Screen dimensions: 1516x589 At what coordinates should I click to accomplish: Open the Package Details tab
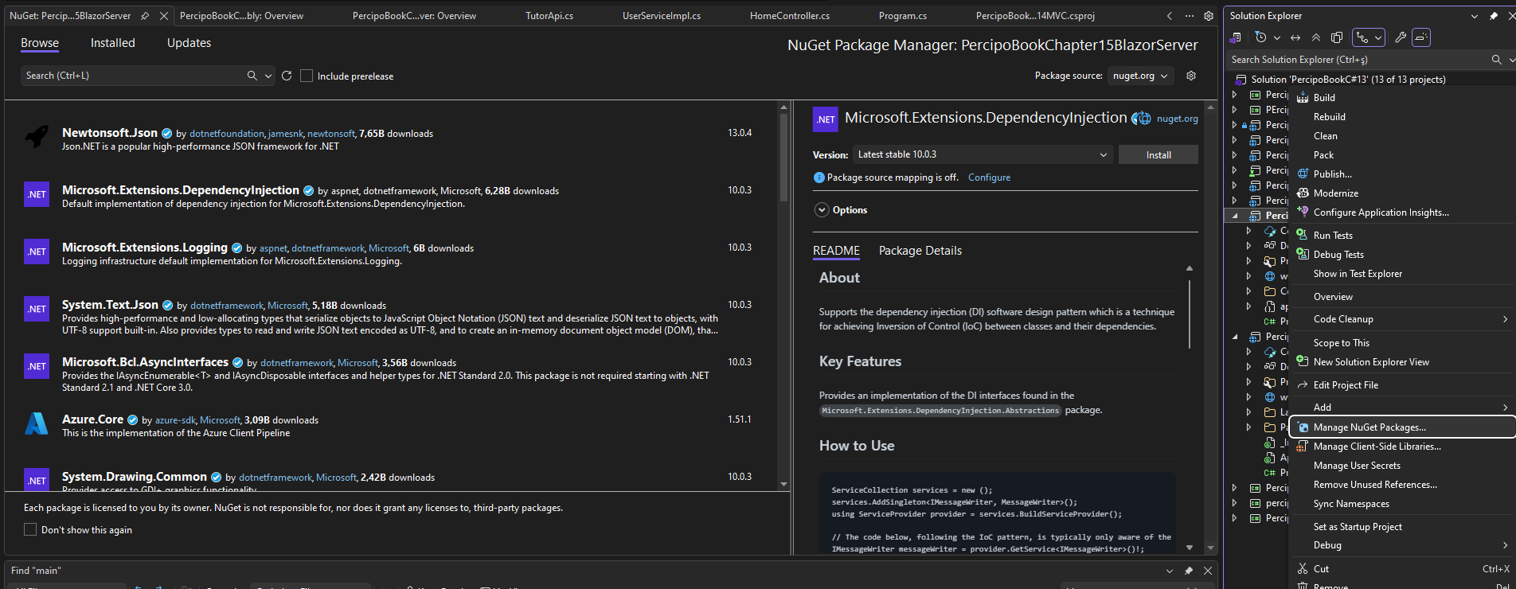tap(920, 251)
